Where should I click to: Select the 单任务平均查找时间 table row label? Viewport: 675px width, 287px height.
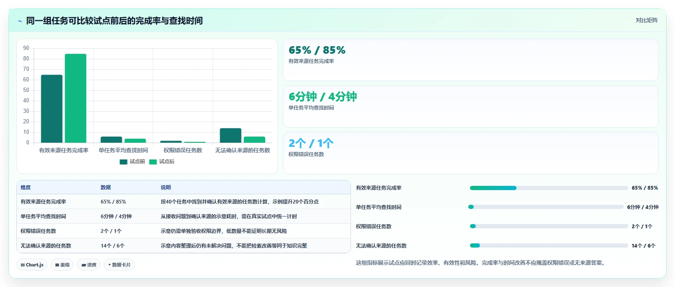(x=43, y=217)
